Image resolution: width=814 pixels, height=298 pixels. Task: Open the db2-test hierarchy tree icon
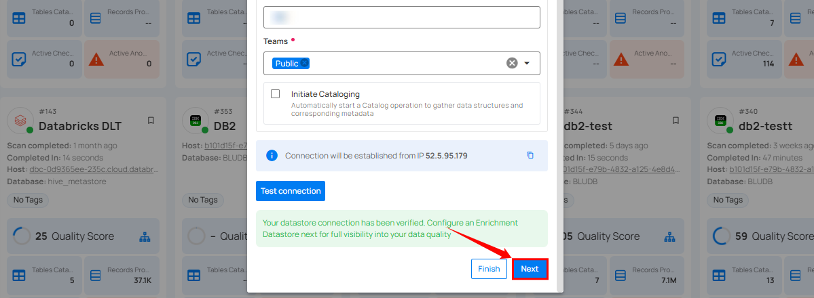pyautogui.click(x=670, y=236)
